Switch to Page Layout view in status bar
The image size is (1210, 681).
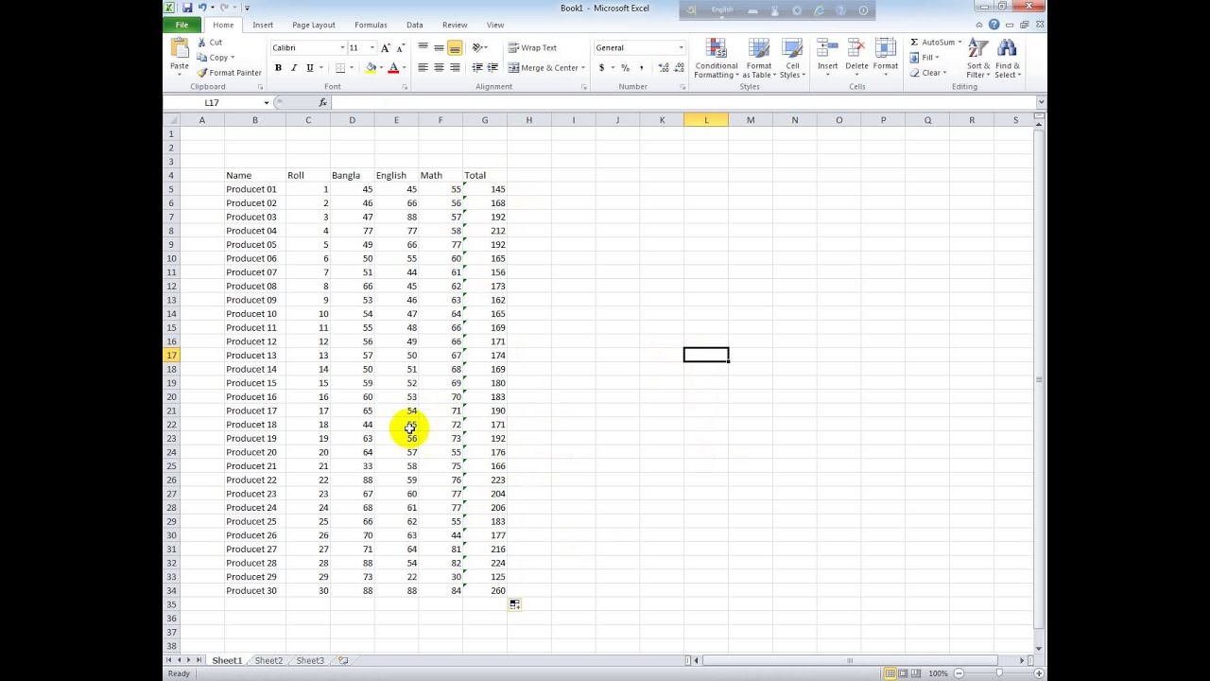[x=903, y=673]
